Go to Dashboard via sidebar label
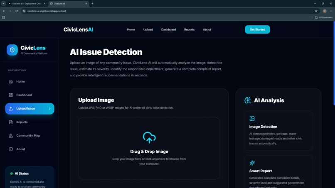 [24, 95]
